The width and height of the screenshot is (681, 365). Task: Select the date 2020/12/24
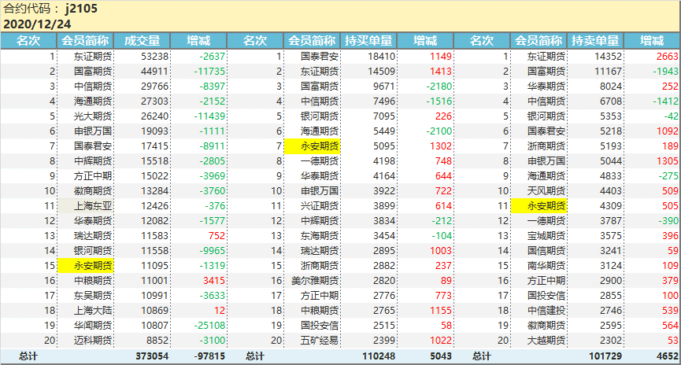coord(37,24)
